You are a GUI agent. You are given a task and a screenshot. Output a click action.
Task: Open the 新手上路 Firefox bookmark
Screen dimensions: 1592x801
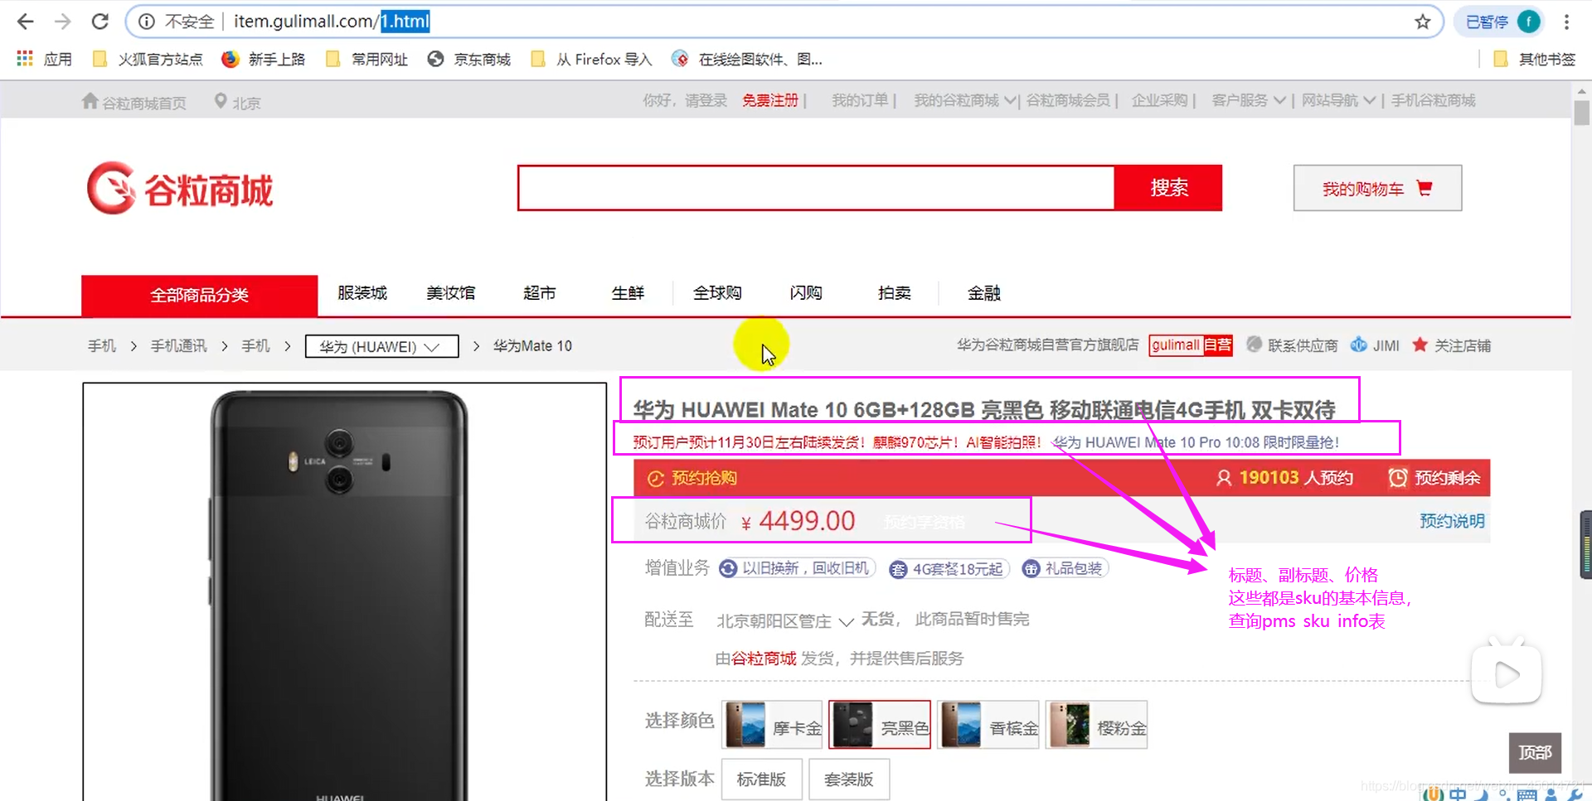(264, 59)
